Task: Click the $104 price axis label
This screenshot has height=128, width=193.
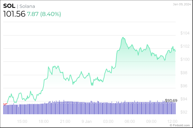Action: 185,33
